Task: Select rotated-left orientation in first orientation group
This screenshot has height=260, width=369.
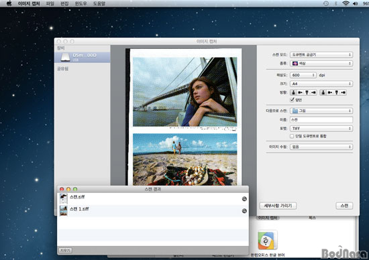Action: click(300, 92)
